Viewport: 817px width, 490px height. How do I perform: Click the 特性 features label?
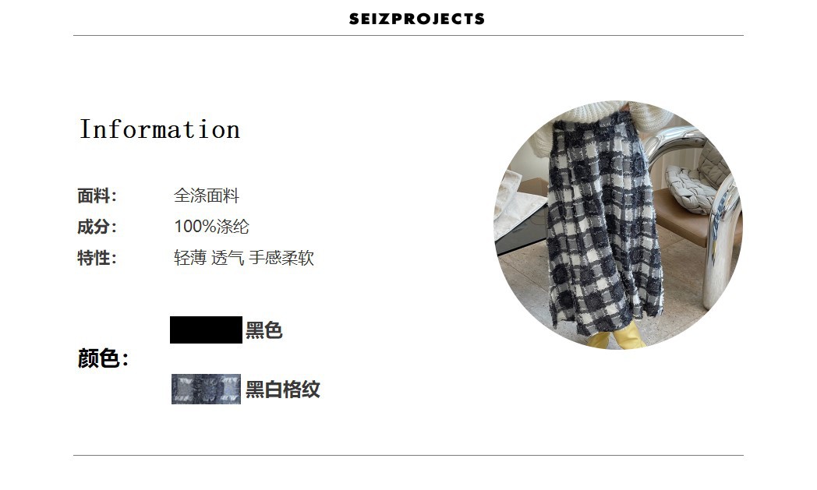click(97, 258)
